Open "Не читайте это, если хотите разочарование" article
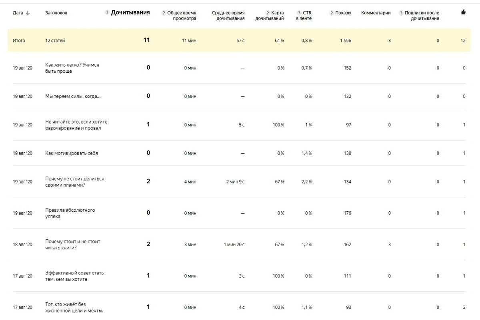This screenshot has height=320, width=480. pyautogui.click(x=76, y=125)
